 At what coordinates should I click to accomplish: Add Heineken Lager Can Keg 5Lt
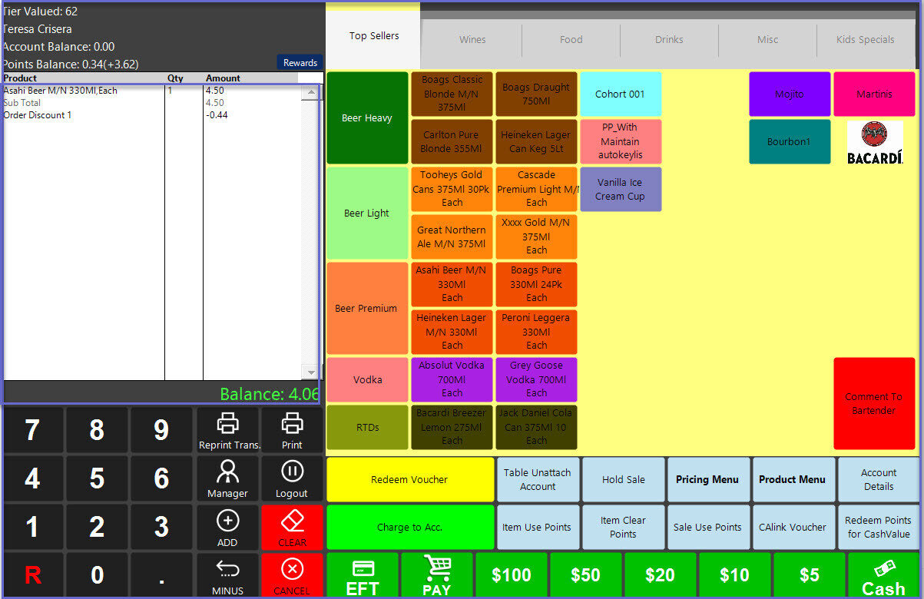coord(536,141)
